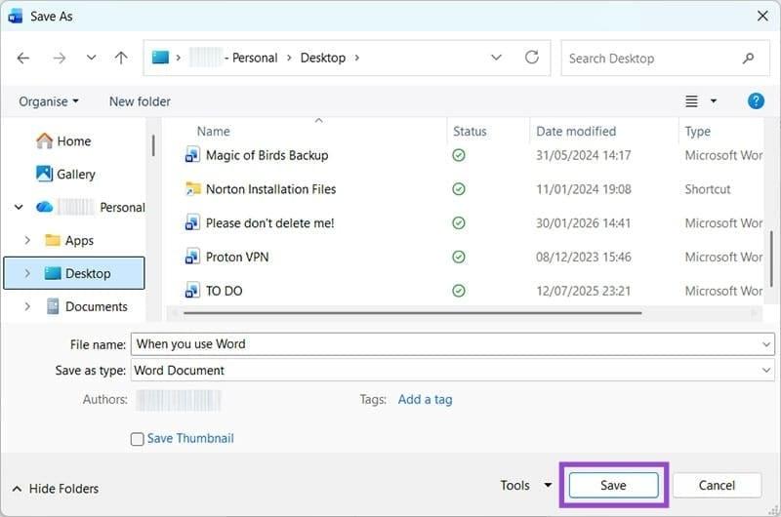Click the blue Help question mark icon
Image resolution: width=781 pixels, height=517 pixels.
[755, 101]
